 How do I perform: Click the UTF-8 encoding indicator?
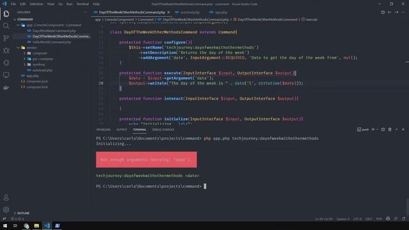[357, 218]
